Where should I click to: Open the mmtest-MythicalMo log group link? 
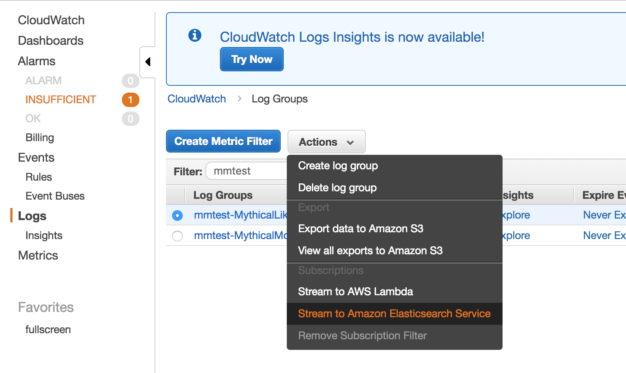240,236
